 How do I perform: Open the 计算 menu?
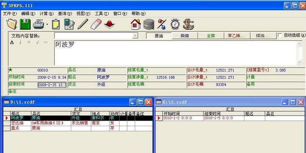pyautogui.click(x=46, y=14)
